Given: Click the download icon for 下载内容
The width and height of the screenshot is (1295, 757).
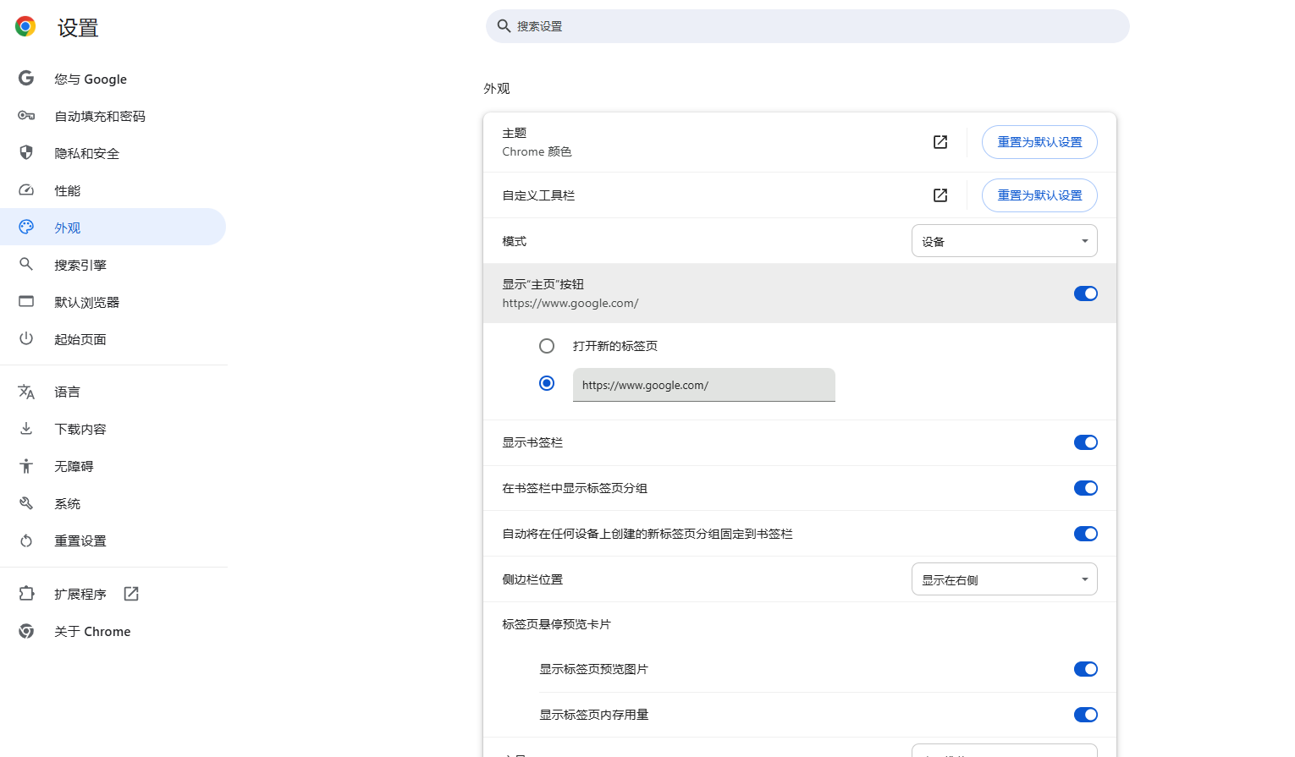Looking at the screenshot, I should [26, 429].
